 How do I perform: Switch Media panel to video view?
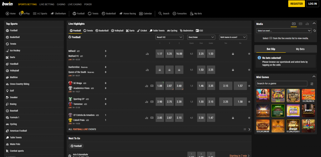tap(293, 24)
